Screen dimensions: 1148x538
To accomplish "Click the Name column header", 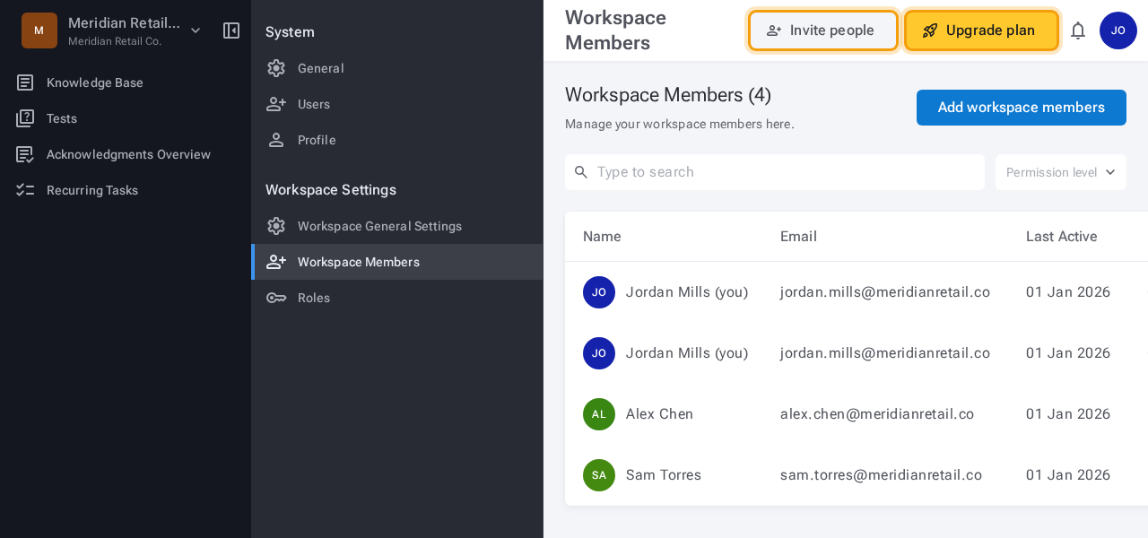I will (602, 237).
